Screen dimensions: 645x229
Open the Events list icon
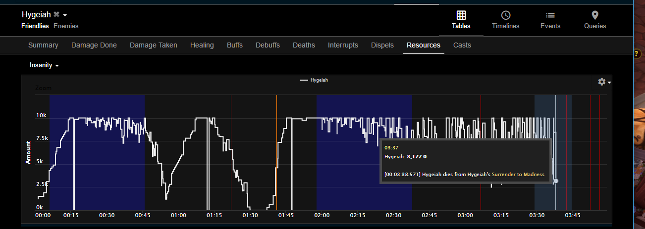click(x=550, y=15)
